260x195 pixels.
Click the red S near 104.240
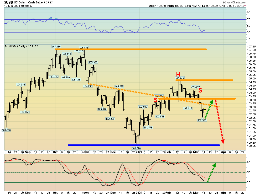[x=200, y=90]
